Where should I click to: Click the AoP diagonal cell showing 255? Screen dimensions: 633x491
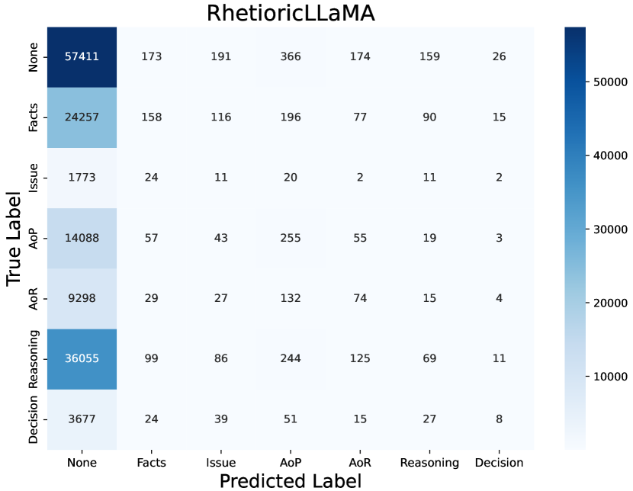tap(290, 239)
